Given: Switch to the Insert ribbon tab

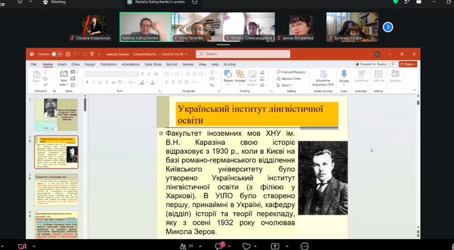Looking at the screenshot, I should [x=62, y=64].
